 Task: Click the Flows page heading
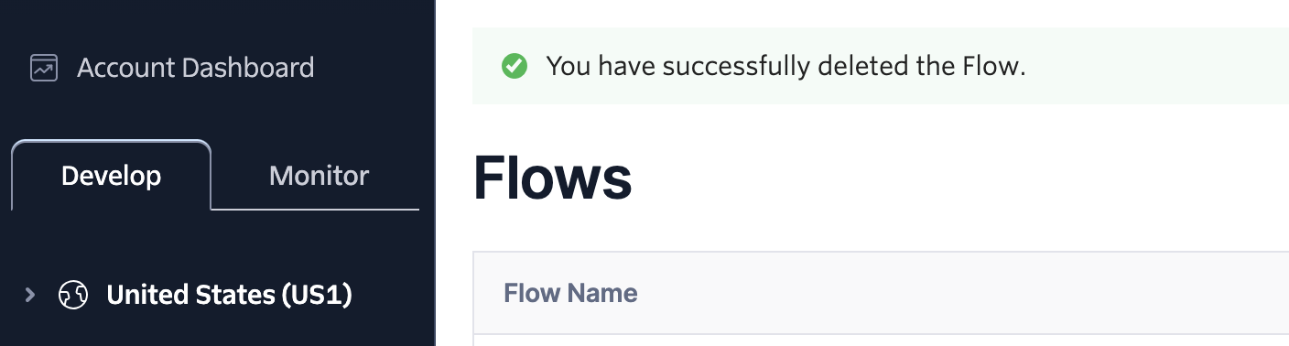pos(552,178)
